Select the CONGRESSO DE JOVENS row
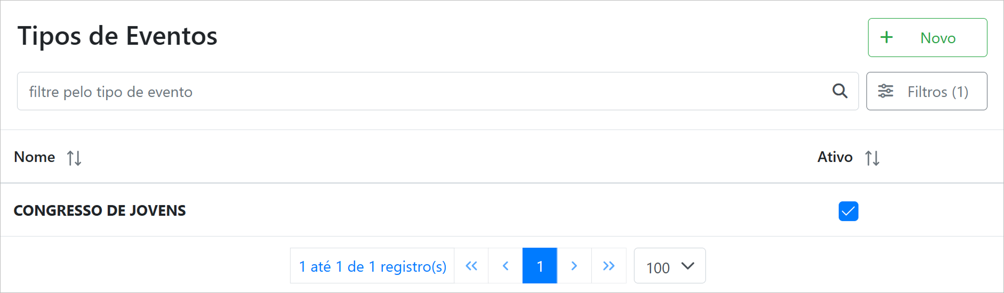 (100, 211)
